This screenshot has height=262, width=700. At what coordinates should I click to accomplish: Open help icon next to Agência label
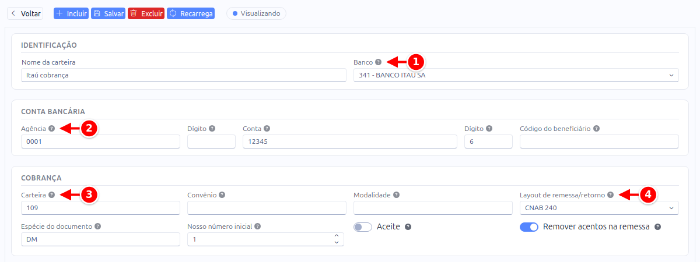pyautogui.click(x=51, y=129)
